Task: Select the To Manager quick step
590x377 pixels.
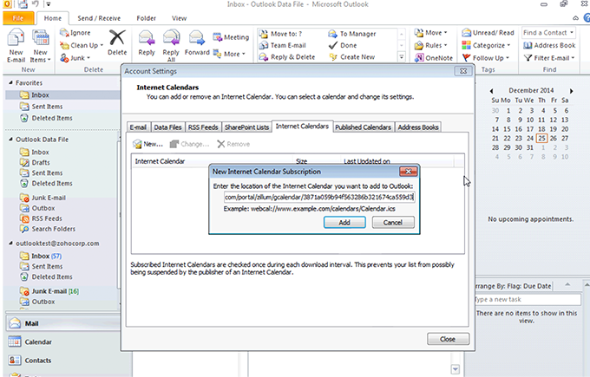Action: click(351, 34)
